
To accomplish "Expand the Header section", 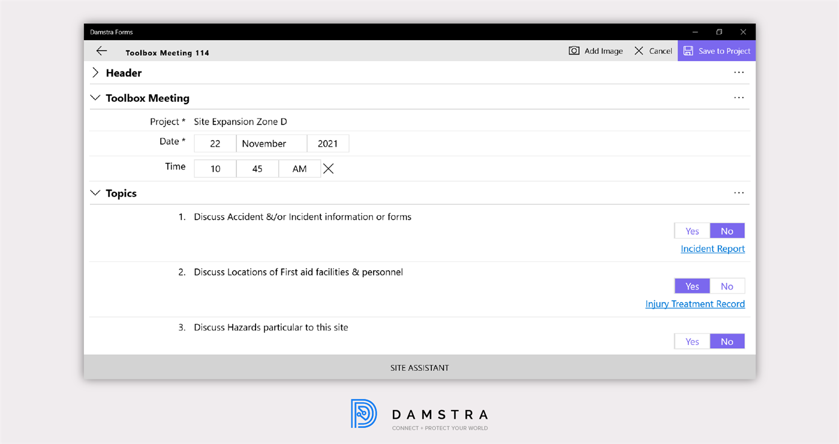I will pyautogui.click(x=95, y=73).
